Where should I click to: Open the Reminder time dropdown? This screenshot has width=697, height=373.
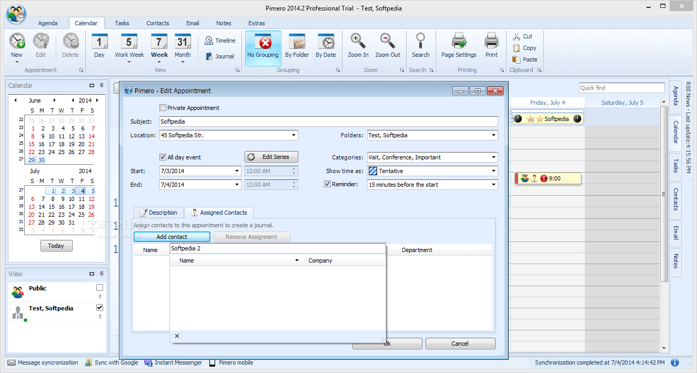[493, 185]
